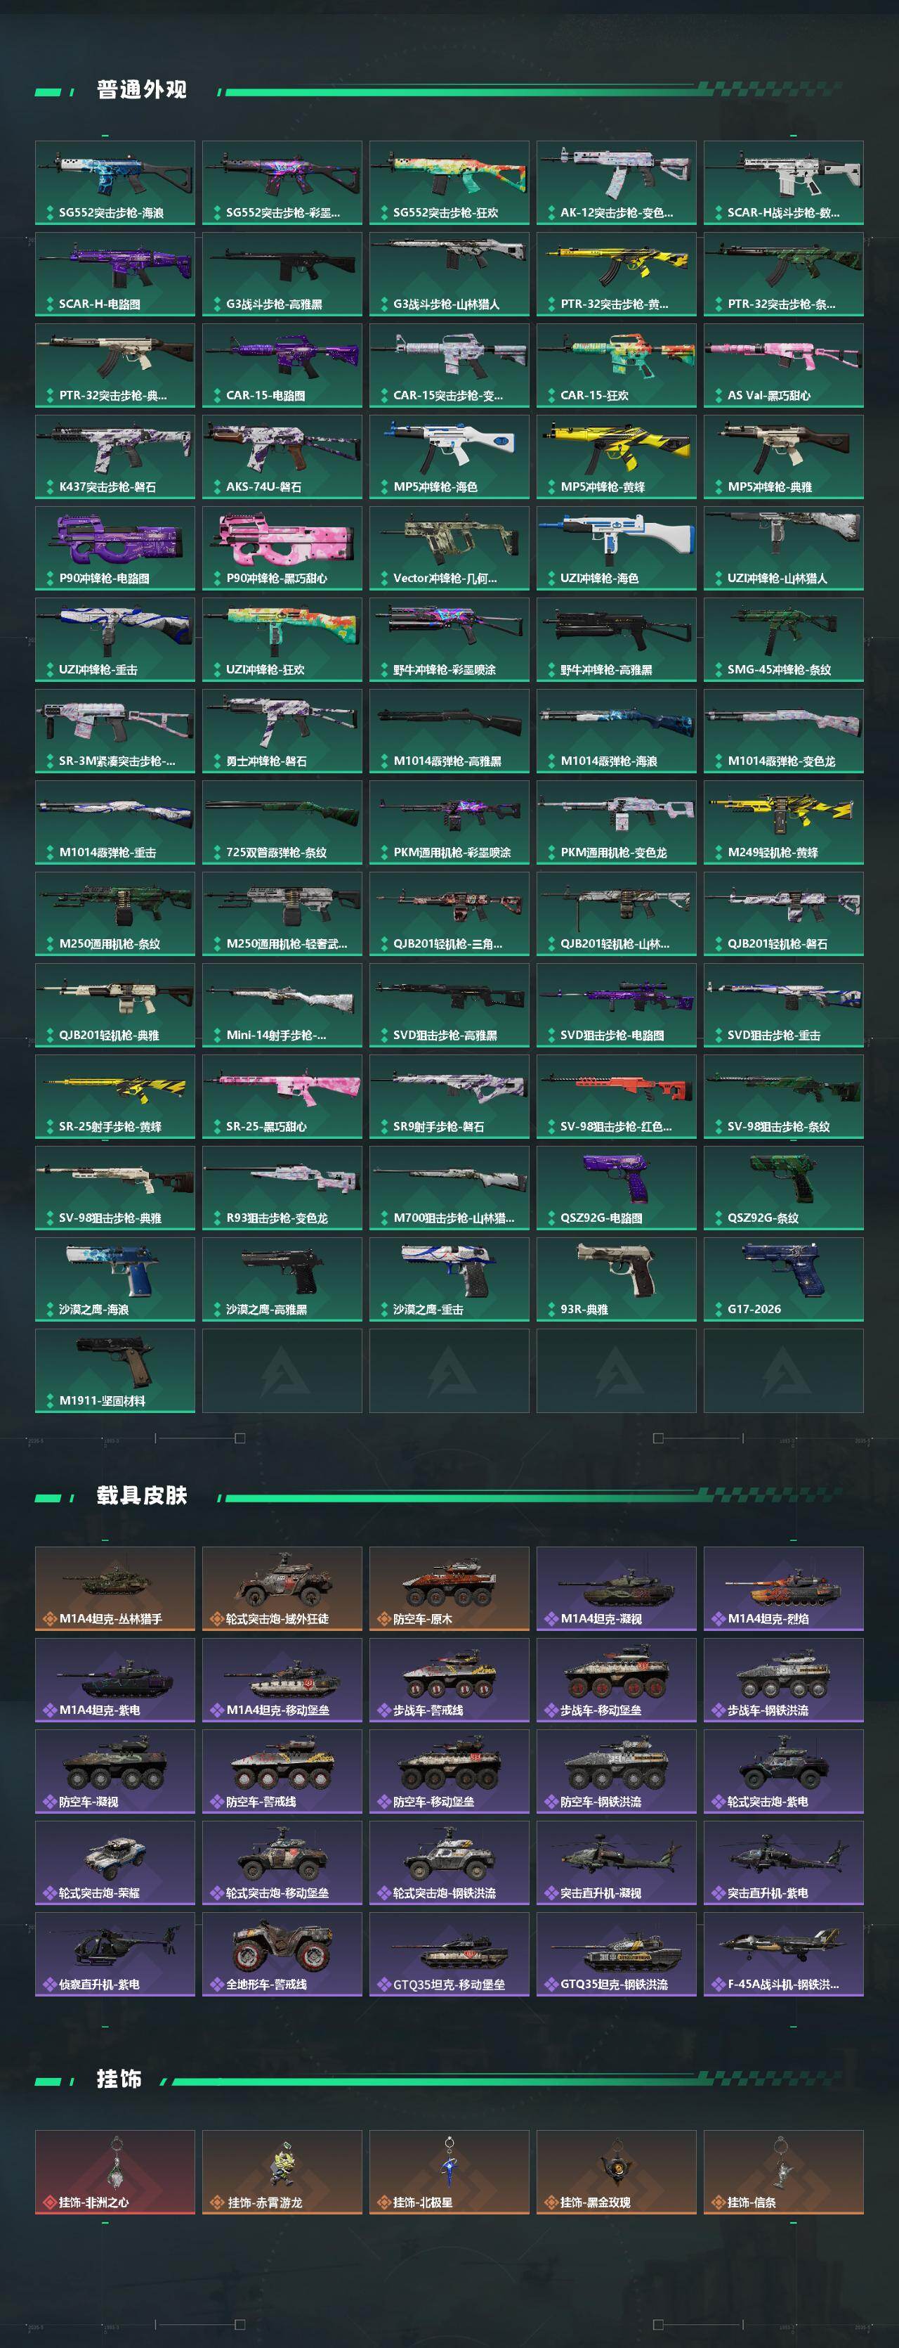899x2348 pixels.
Task: Open the G17-2026 pistol skin
Action: (783, 1279)
